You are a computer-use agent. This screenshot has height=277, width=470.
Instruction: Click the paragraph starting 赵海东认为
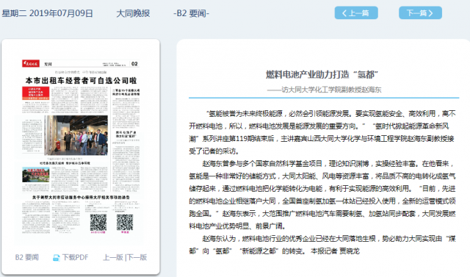[x=322, y=245]
